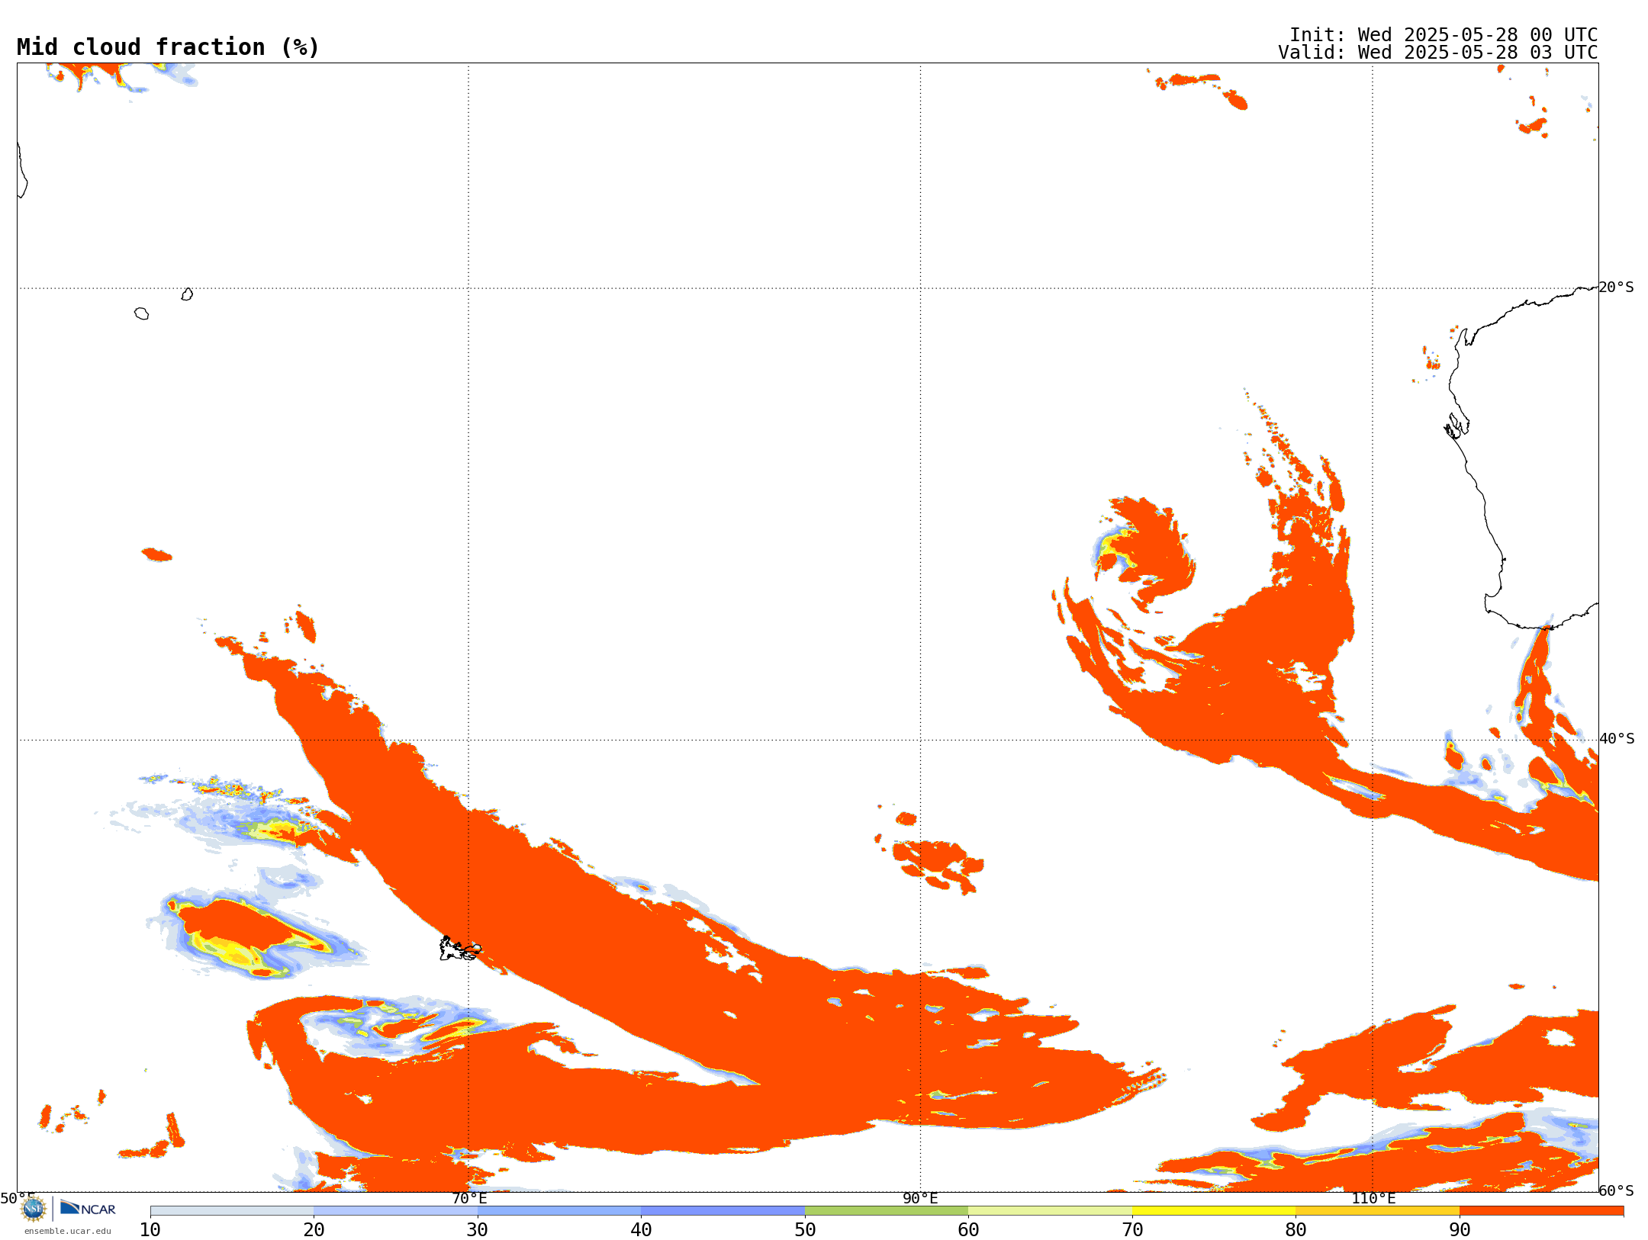Image resolution: width=1648 pixels, height=1240 pixels.
Task: Click the periwinkle 40-50 colorbar segment
Action: (723, 1211)
